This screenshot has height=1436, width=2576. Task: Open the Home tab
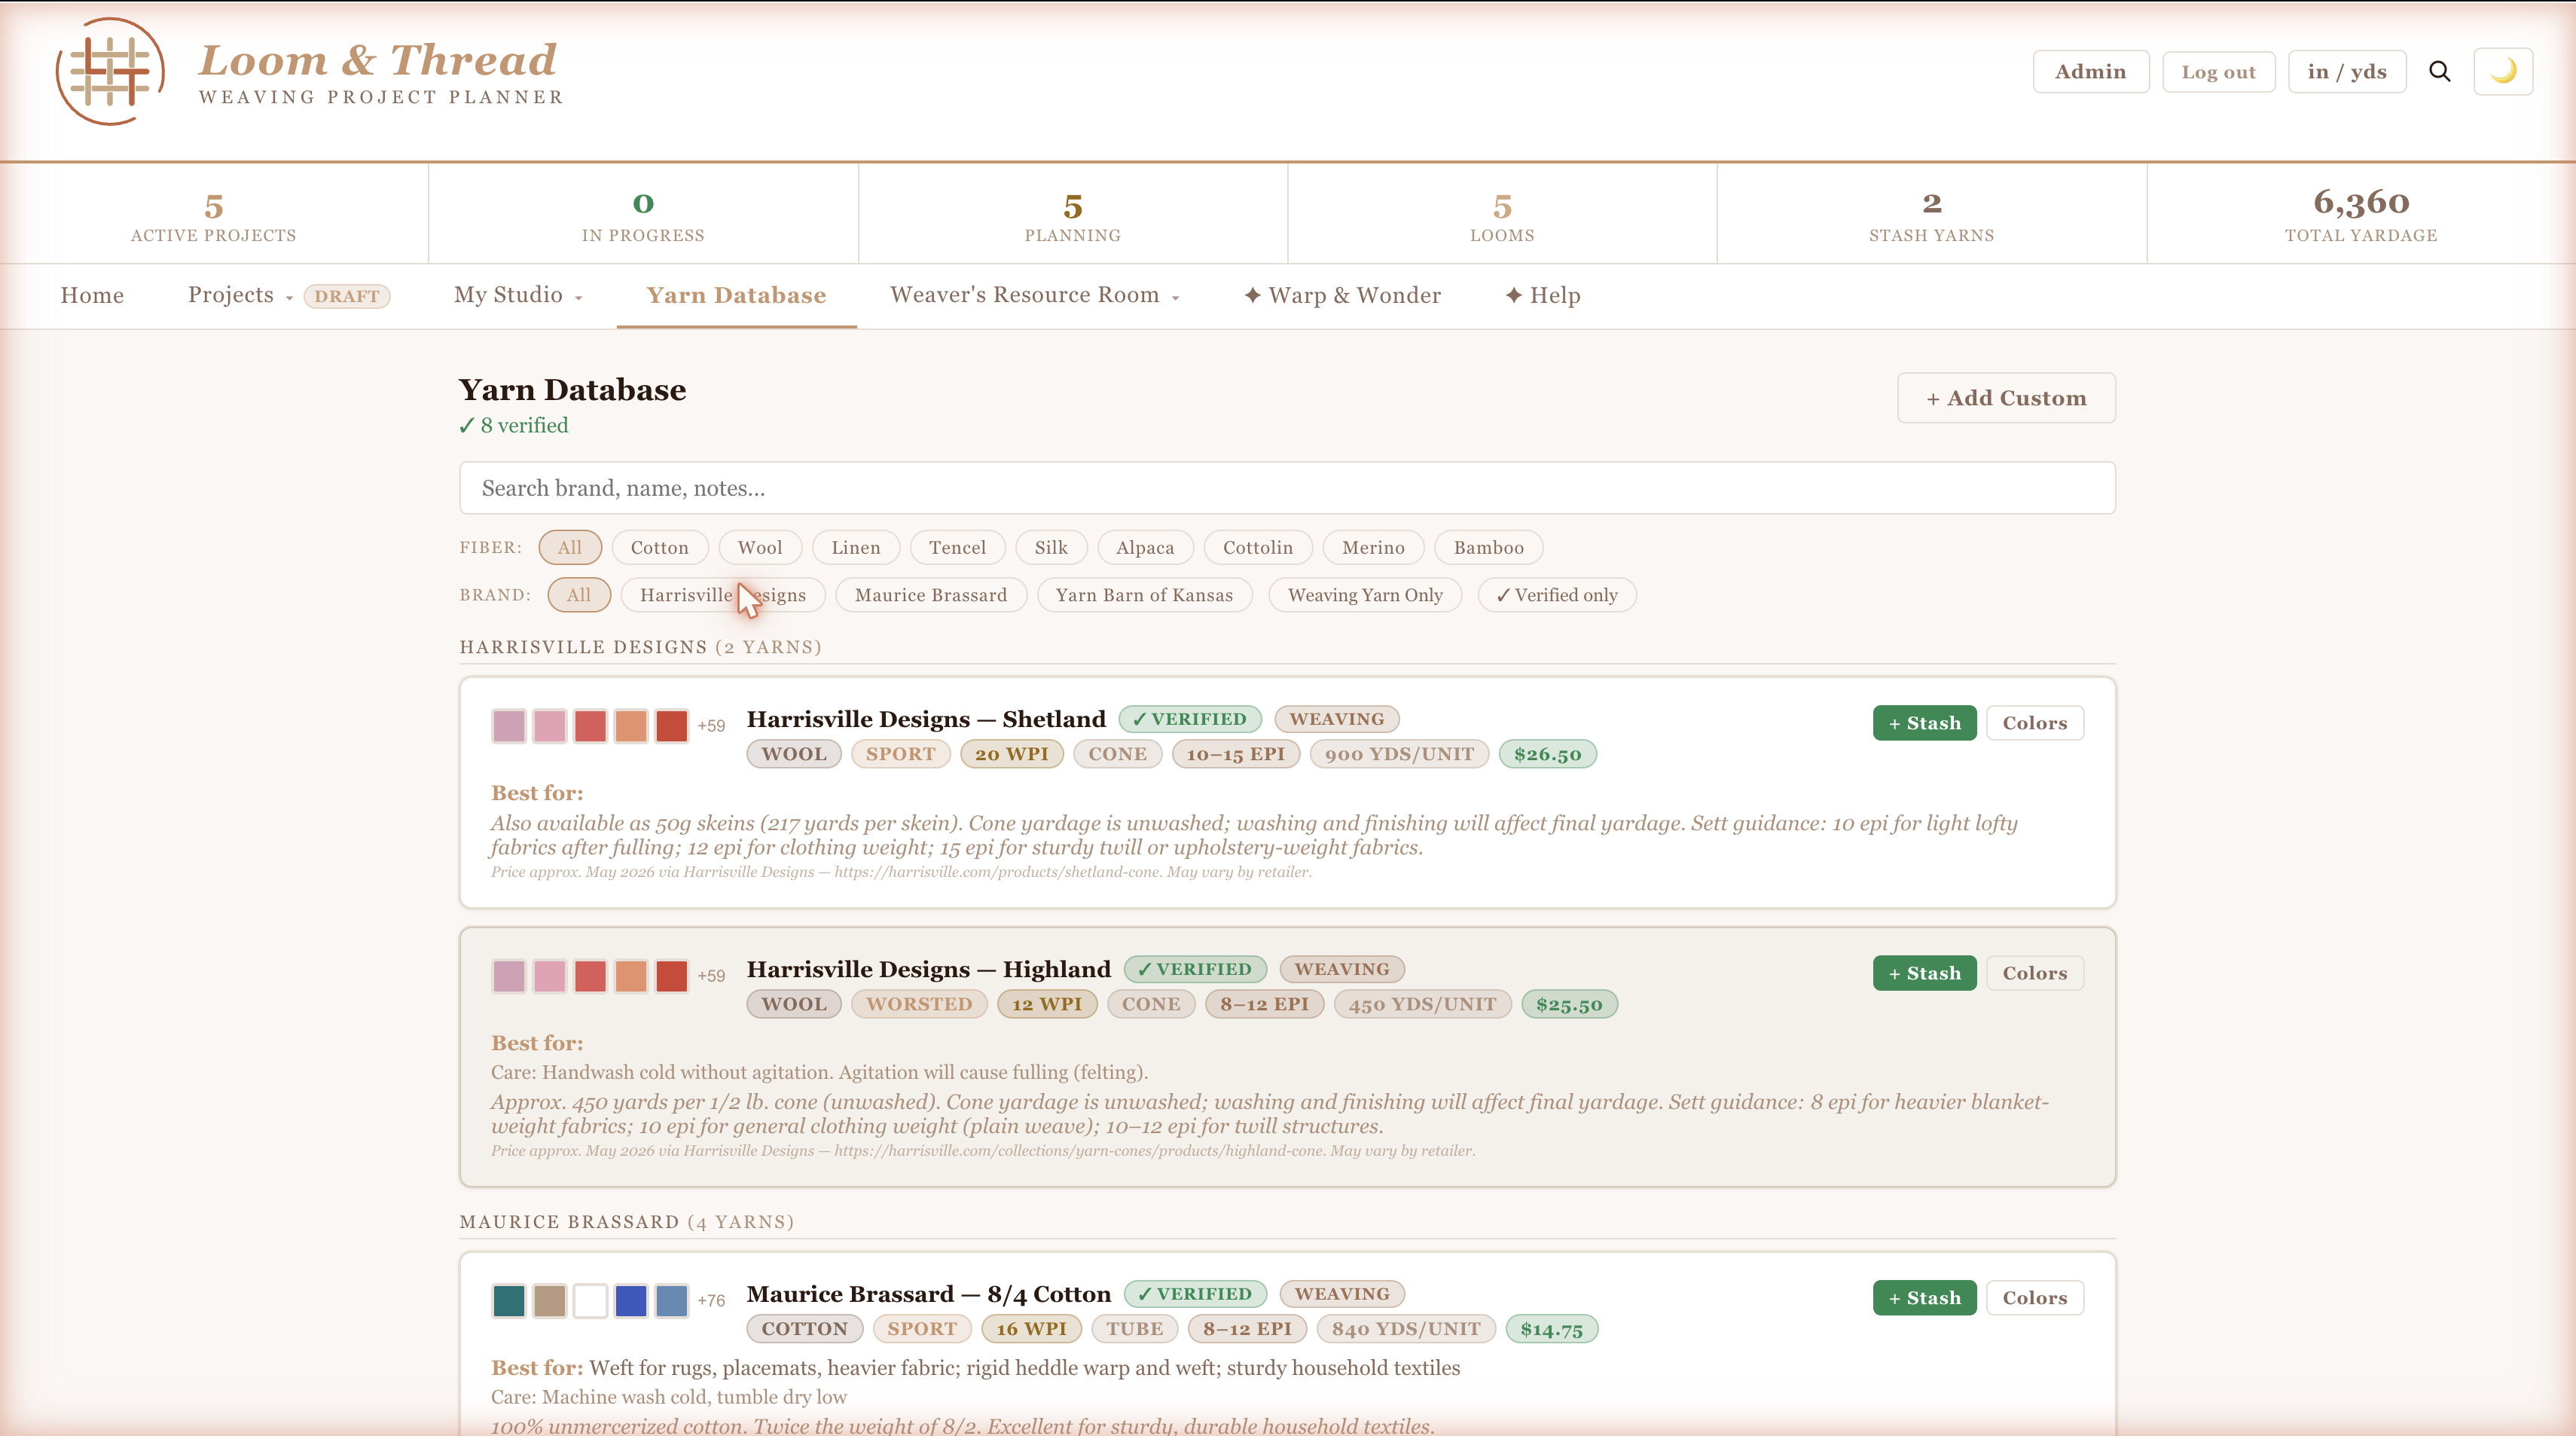(92, 295)
